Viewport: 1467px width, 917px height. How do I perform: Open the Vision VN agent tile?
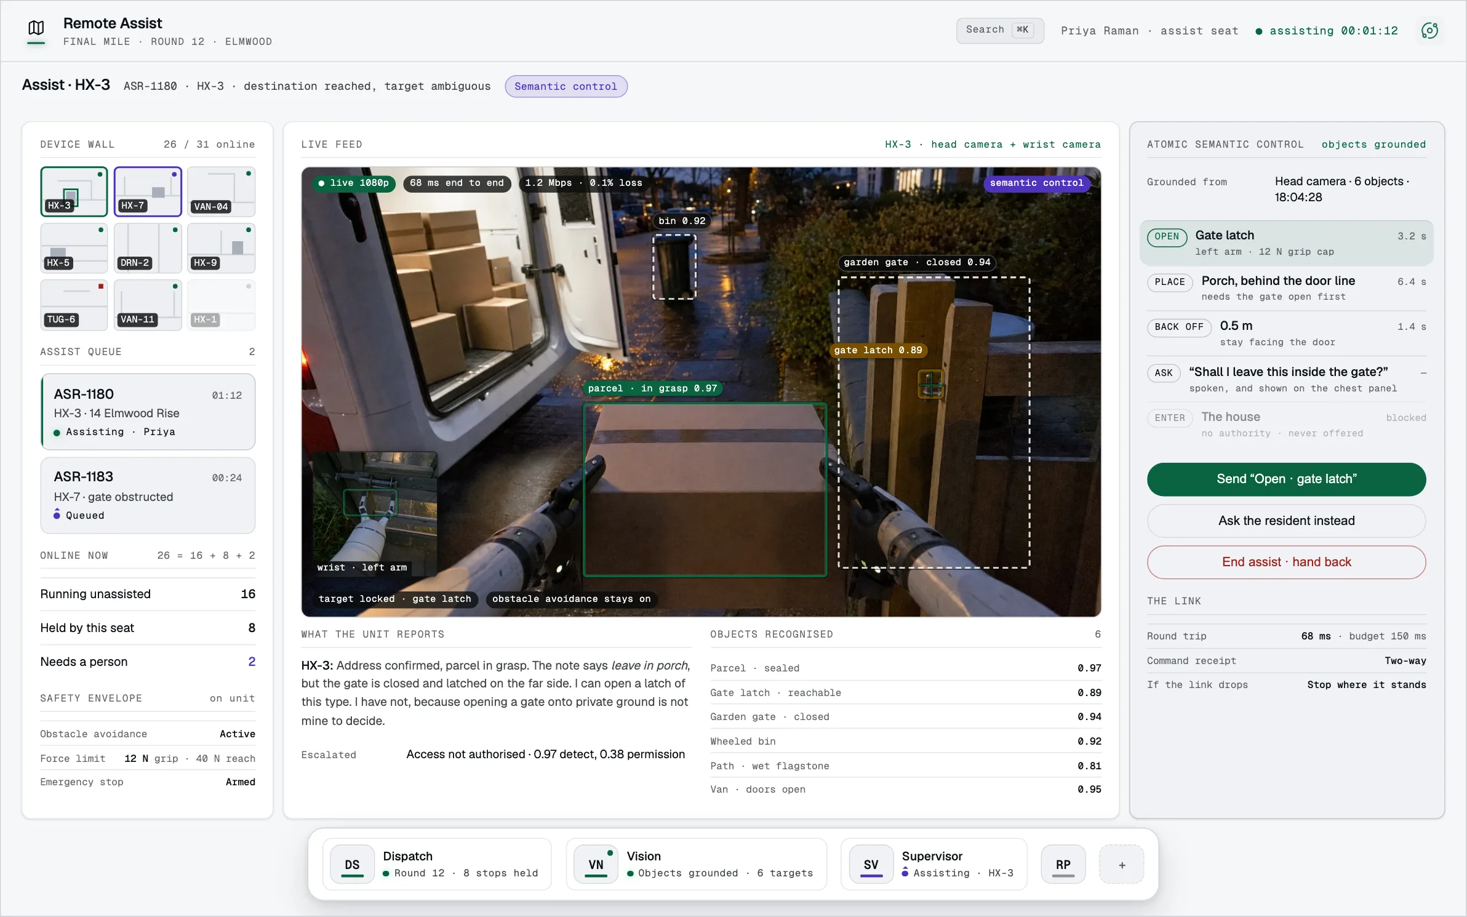pos(696,865)
